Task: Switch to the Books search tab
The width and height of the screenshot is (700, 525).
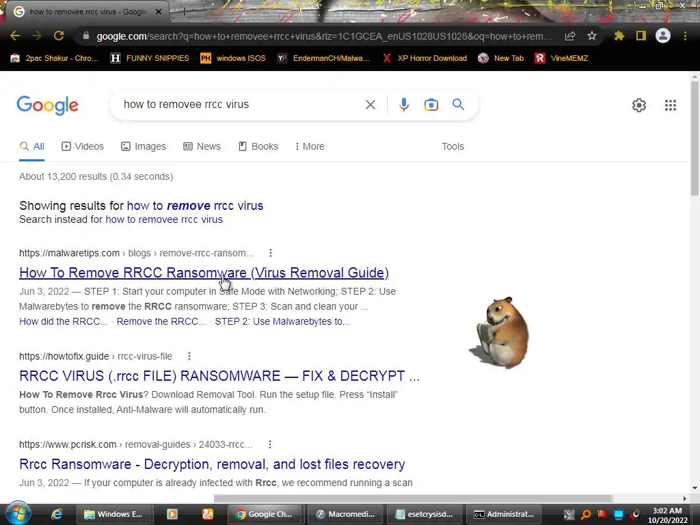Action: tap(258, 146)
